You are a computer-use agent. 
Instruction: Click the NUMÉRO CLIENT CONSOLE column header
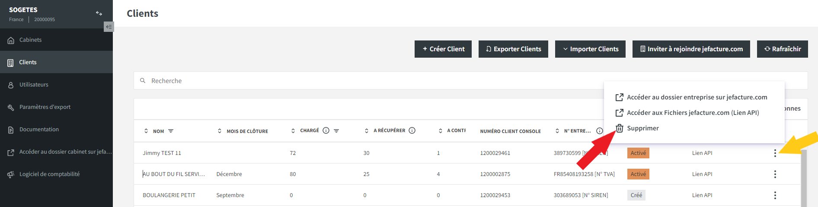point(511,131)
